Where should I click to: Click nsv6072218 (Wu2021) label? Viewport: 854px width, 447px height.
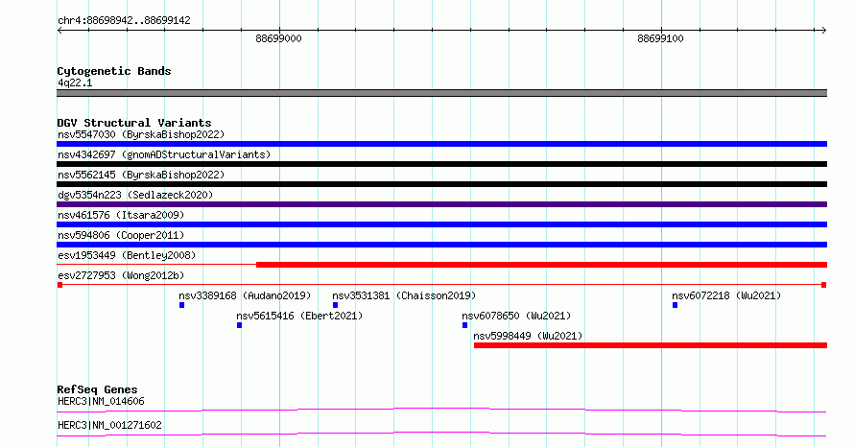point(726,295)
